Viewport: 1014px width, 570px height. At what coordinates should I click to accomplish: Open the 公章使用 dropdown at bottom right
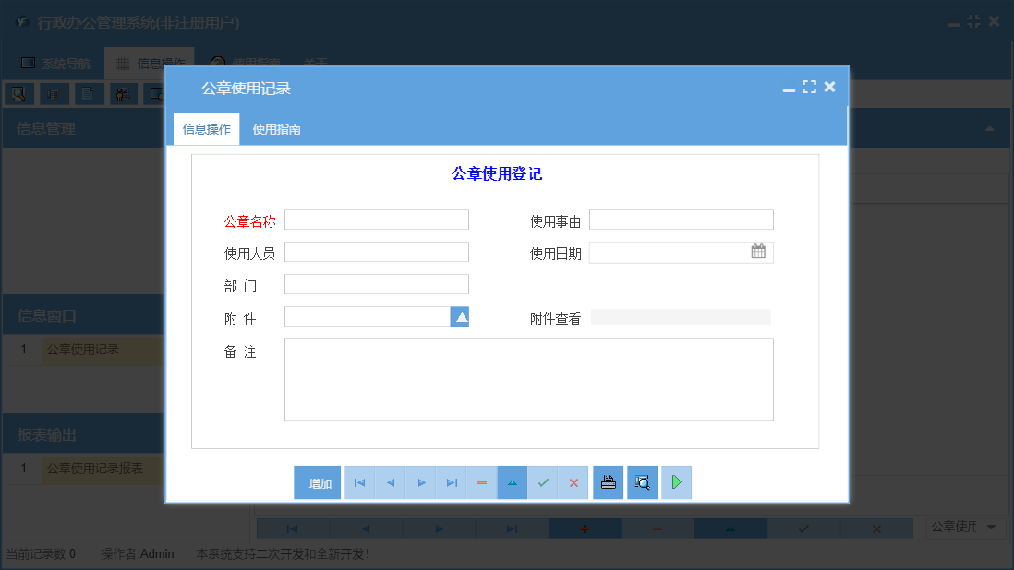coord(965,527)
